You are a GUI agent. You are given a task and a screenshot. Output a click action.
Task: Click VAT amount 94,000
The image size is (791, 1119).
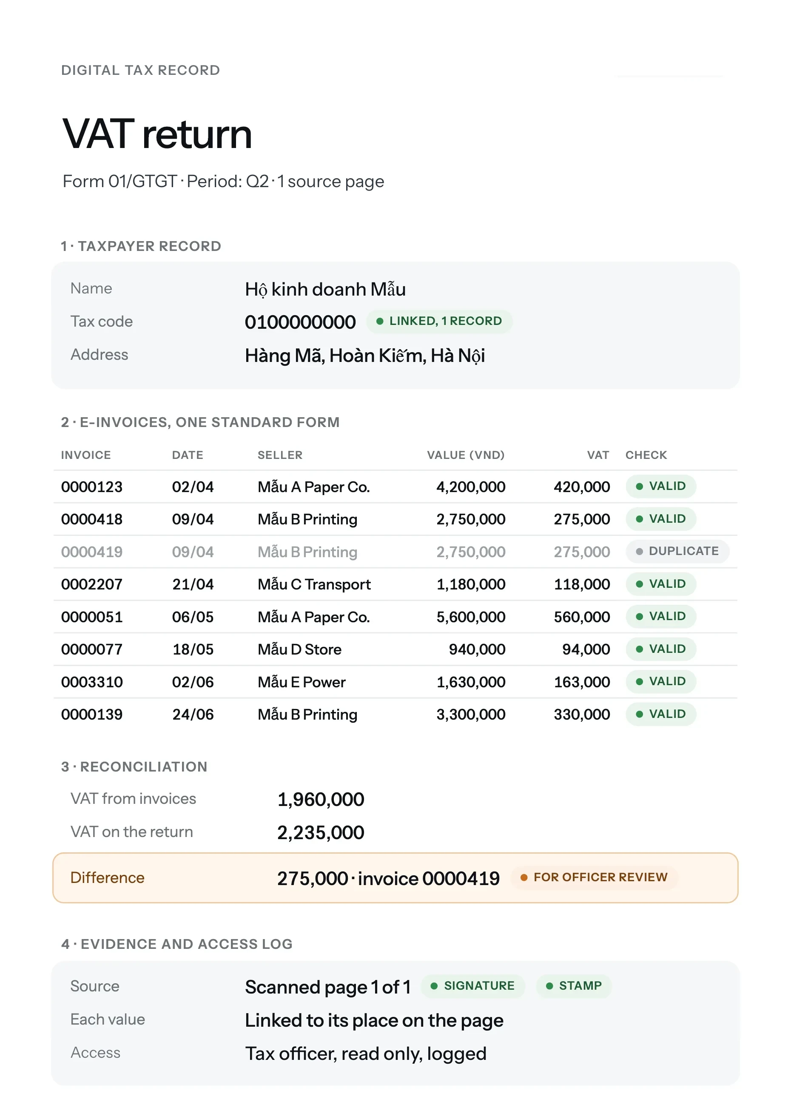coord(586,649)
